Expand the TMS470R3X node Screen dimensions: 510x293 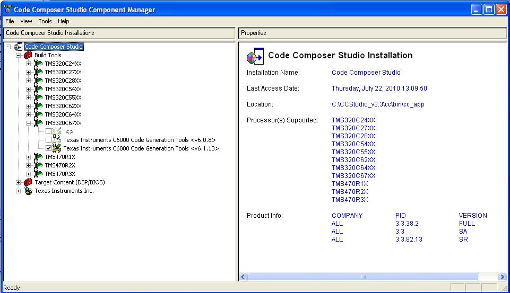(28, 174)
